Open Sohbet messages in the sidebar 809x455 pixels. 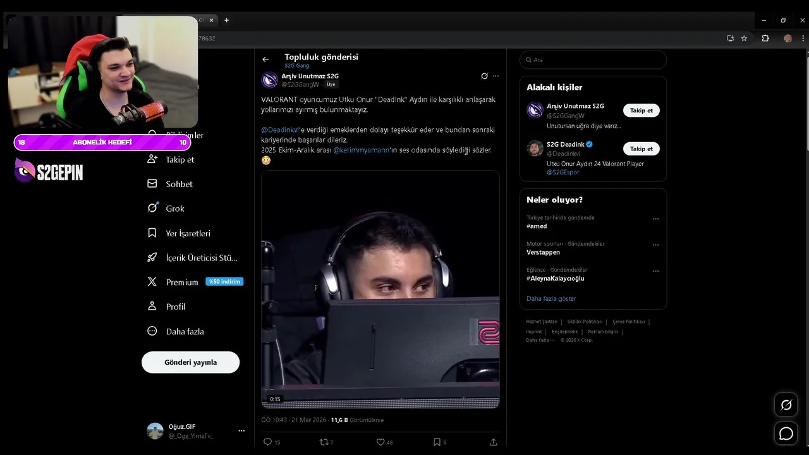(170, 184)
